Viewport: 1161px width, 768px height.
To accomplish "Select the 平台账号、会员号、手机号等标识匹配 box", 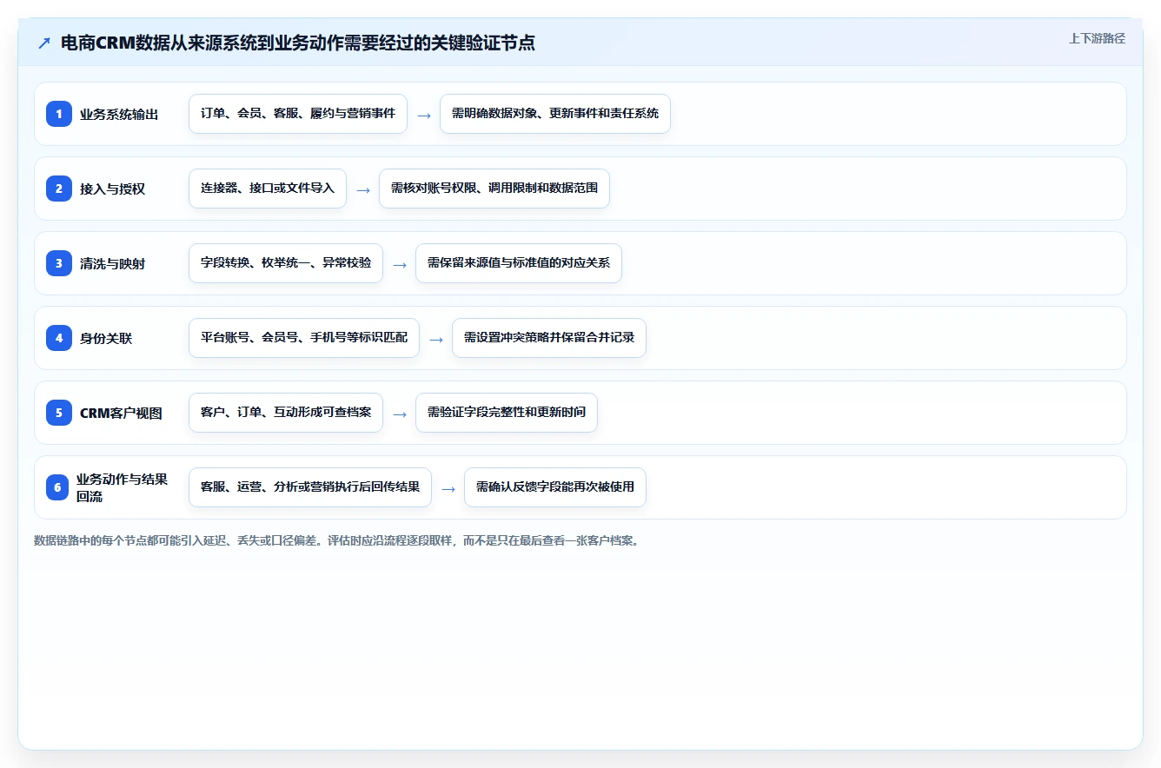I will tap(304, 338).
